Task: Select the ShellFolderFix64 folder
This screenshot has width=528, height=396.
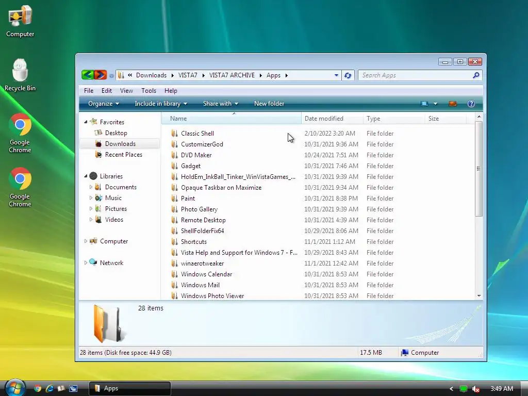Action: (x=202, y=231)
